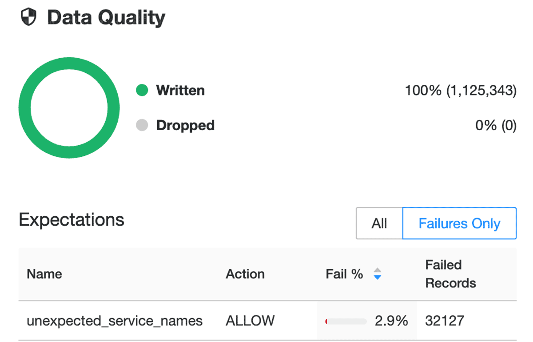Click the 32127 failed records value
This screenshot has height=342, width=533.
[445, 321]
